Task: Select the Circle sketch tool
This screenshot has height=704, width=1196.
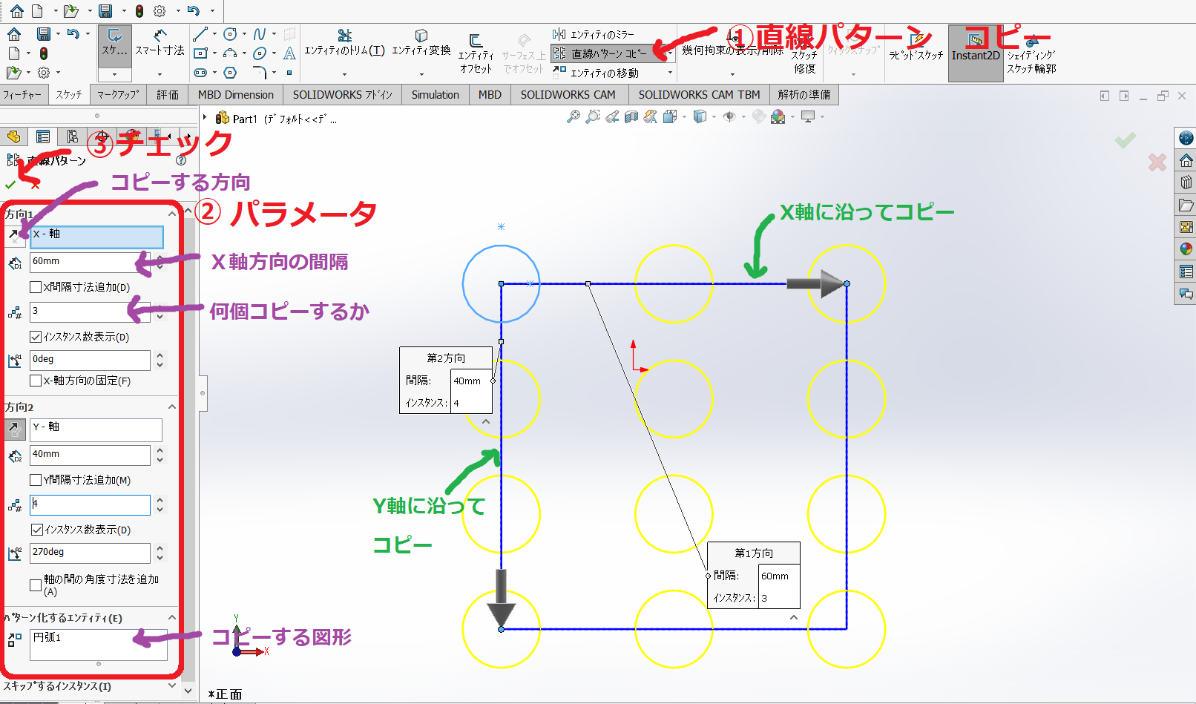Action: point(230,34)
